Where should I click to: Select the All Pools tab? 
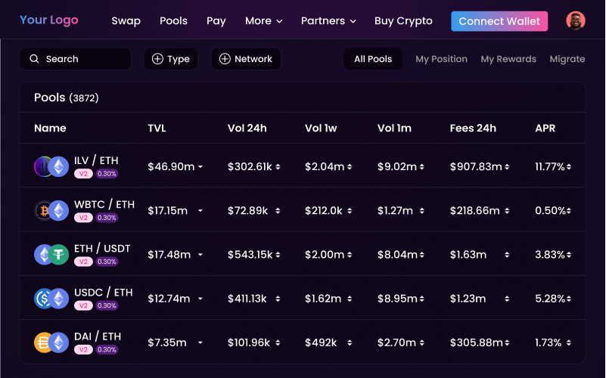(373, 59)
